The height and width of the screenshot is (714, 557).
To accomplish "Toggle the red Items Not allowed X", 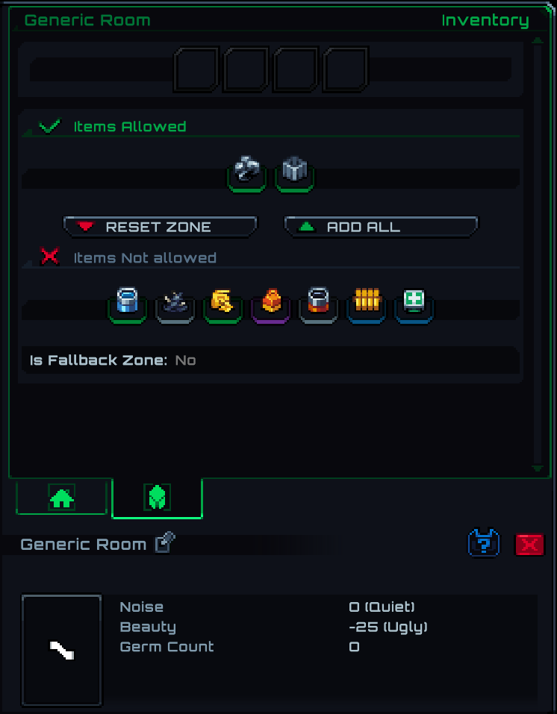I will pyautogui.click(x=50, y=257).
